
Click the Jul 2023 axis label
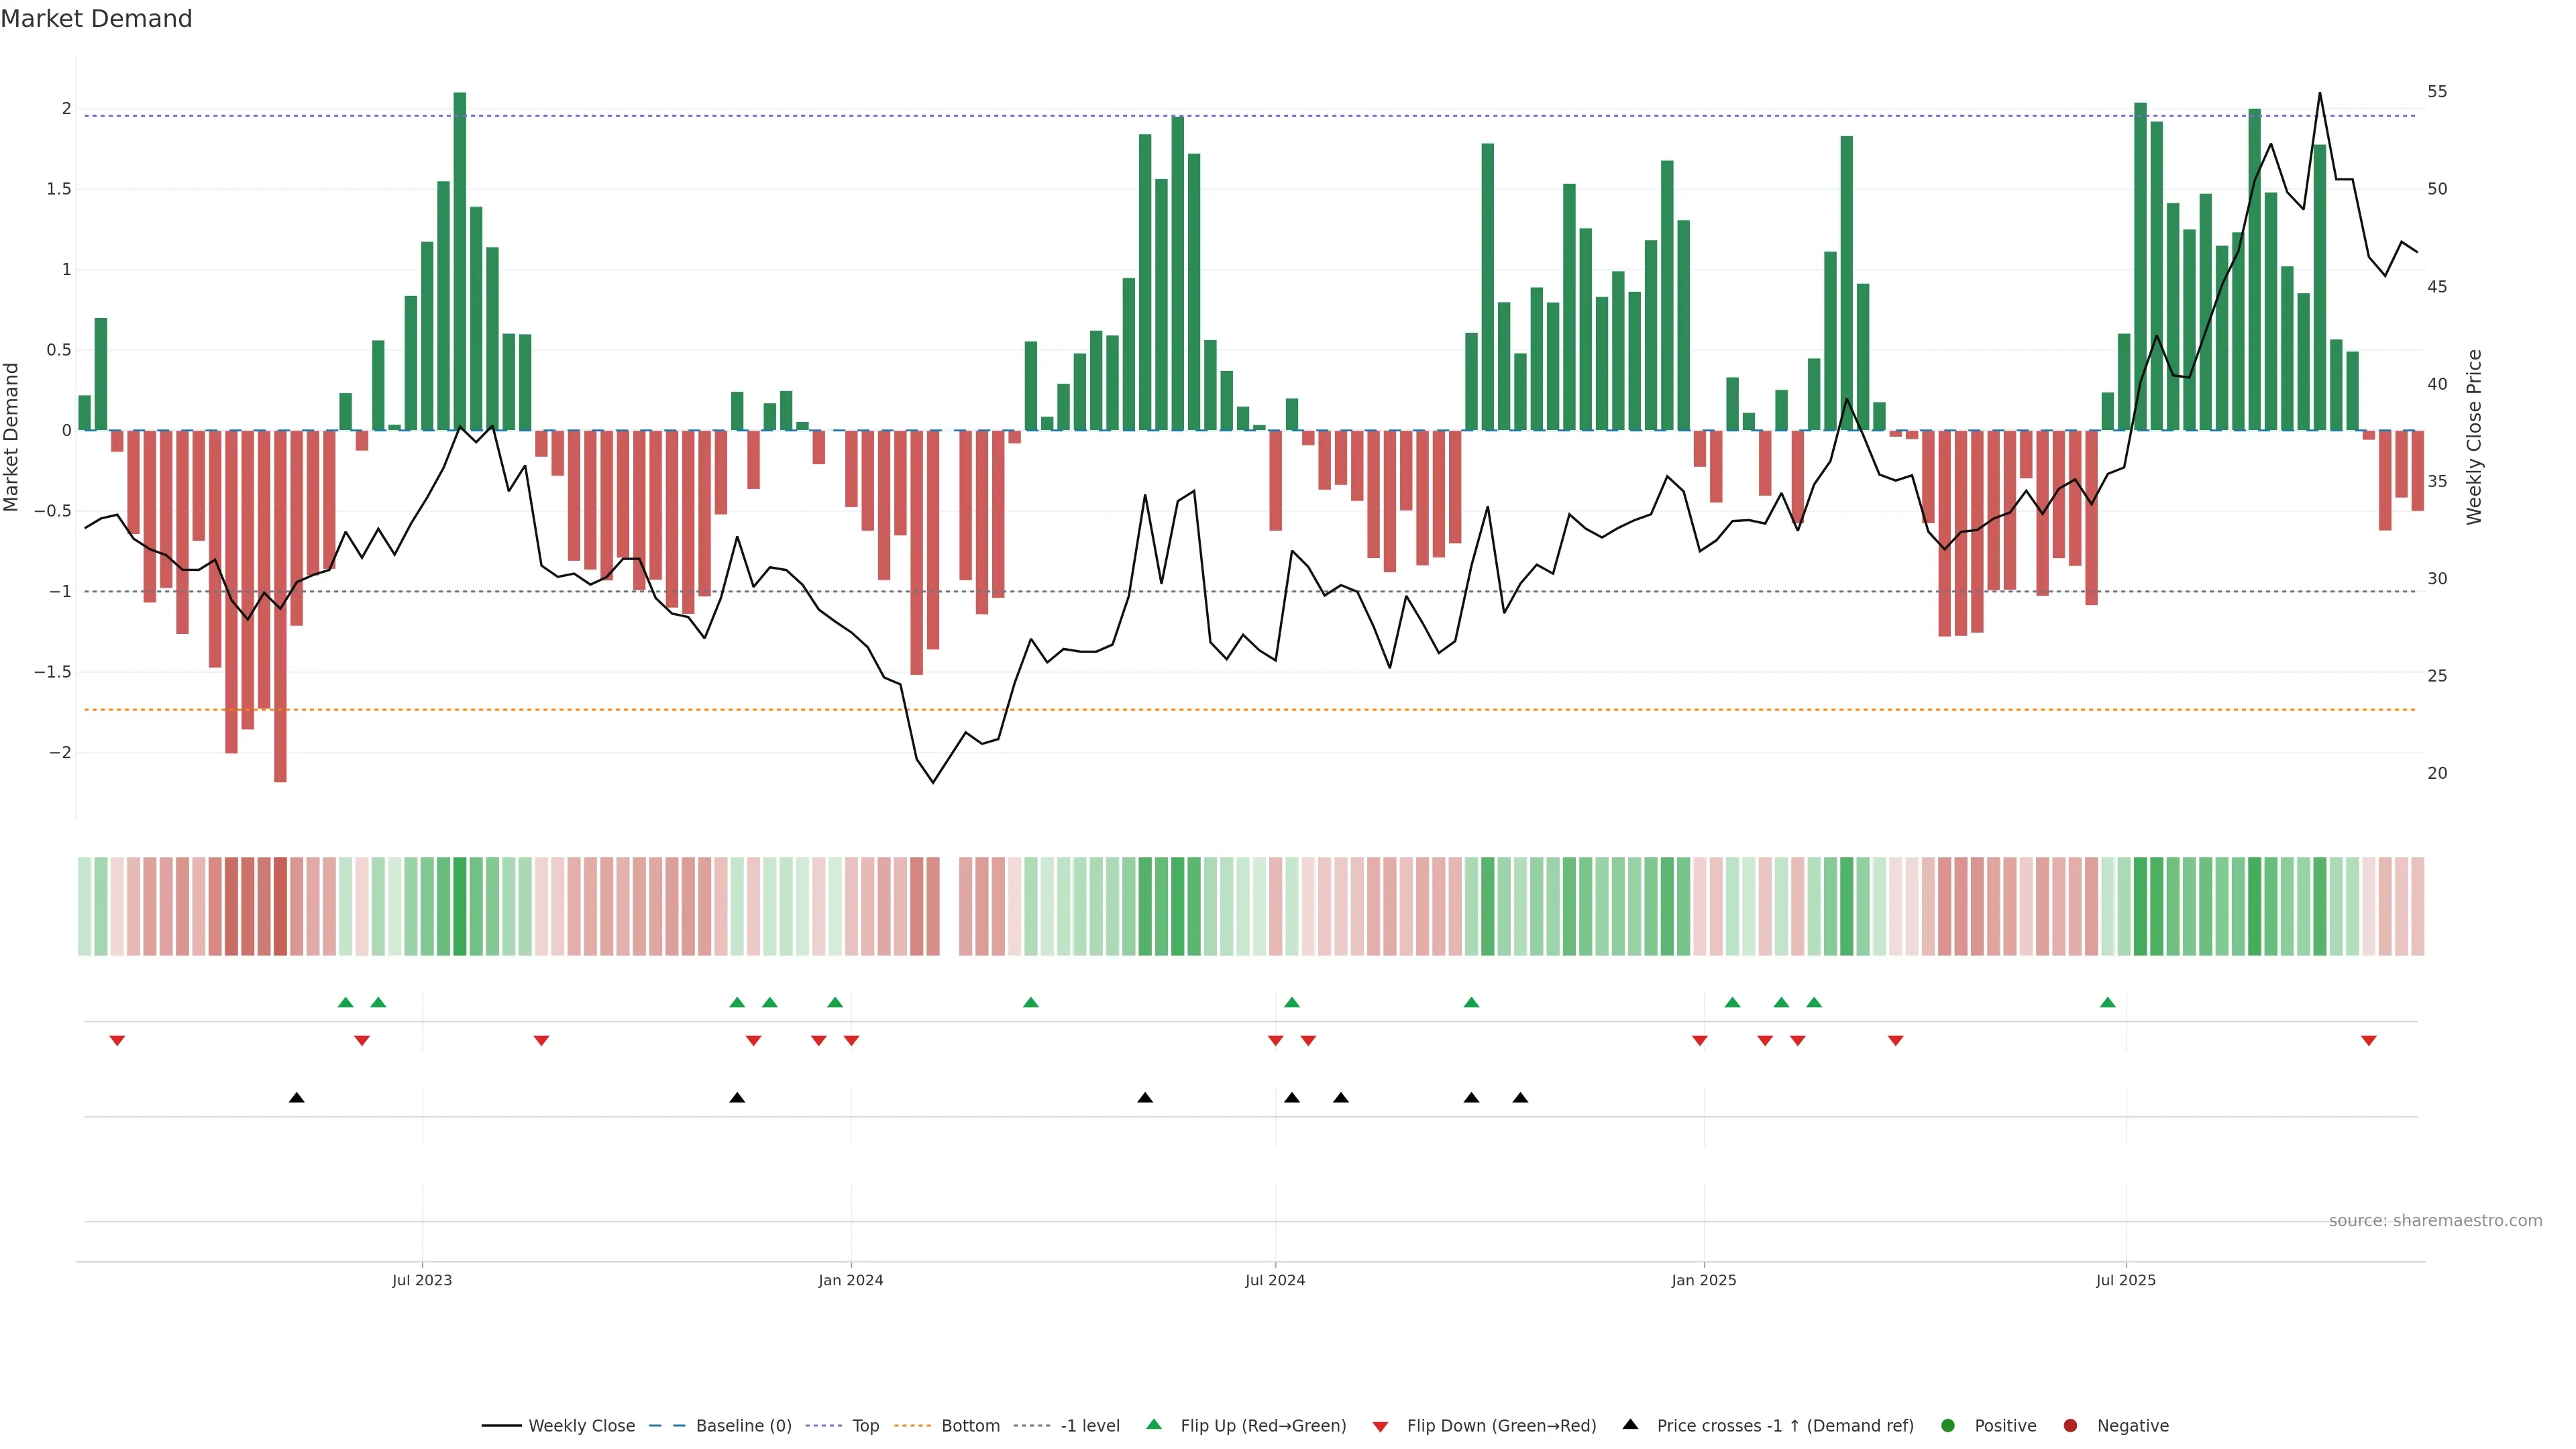(x=422, y=1281)
